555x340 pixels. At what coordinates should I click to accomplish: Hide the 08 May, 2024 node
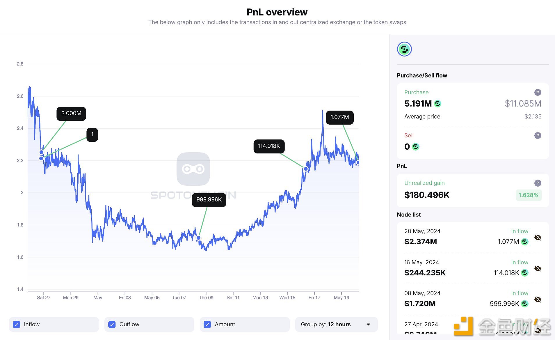point(538,299)
